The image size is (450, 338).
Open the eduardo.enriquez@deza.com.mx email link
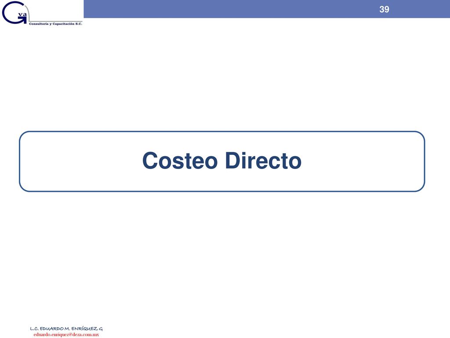click(66, 334)
